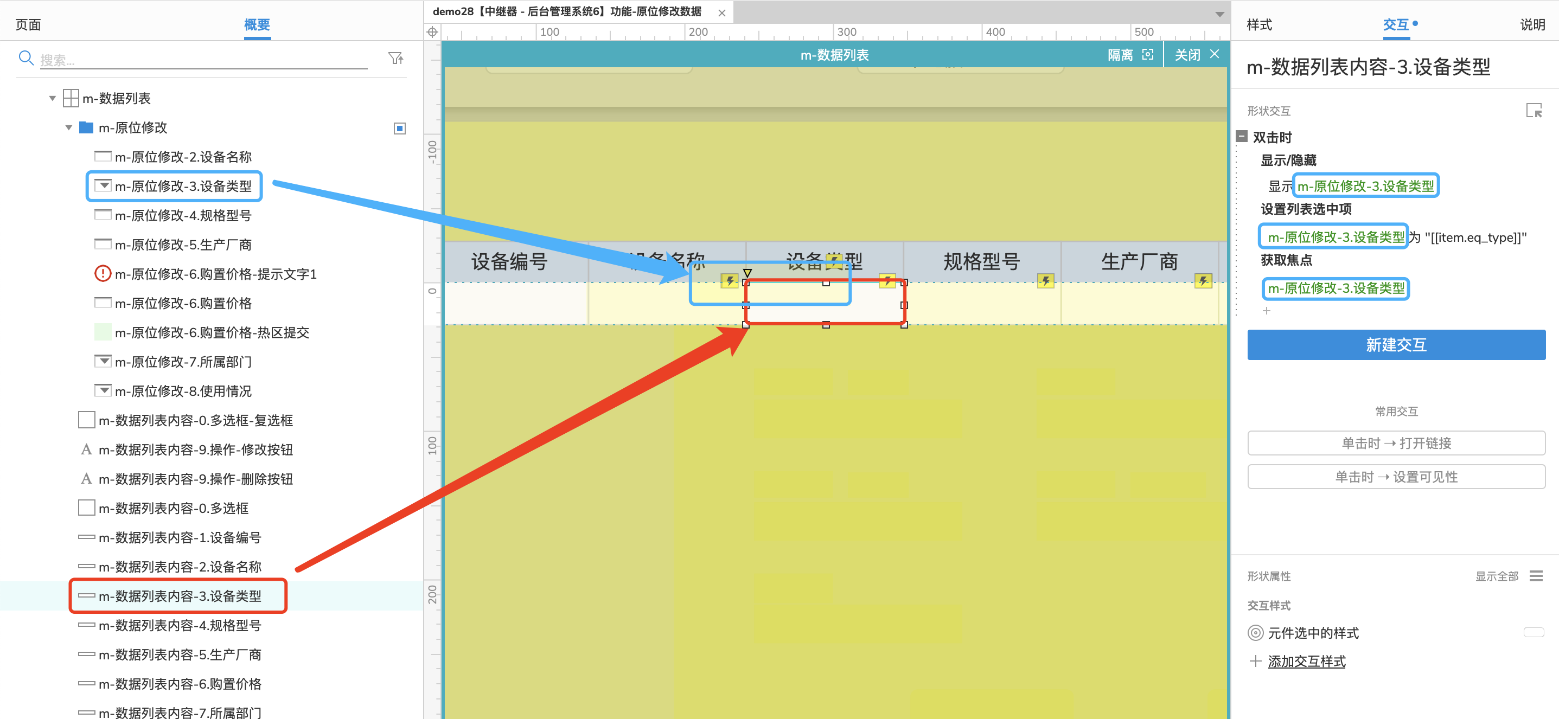Click 单击时 → 打开链接 button
This screenshot has height=719, width=1559.
tap(1396, 443)
